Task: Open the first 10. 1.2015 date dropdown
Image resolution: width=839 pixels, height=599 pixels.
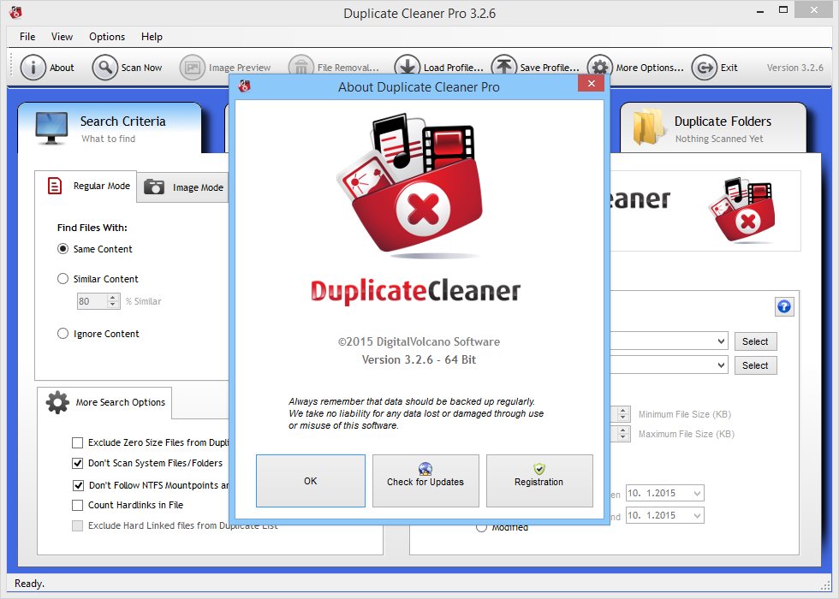Action: click(697, 493)
